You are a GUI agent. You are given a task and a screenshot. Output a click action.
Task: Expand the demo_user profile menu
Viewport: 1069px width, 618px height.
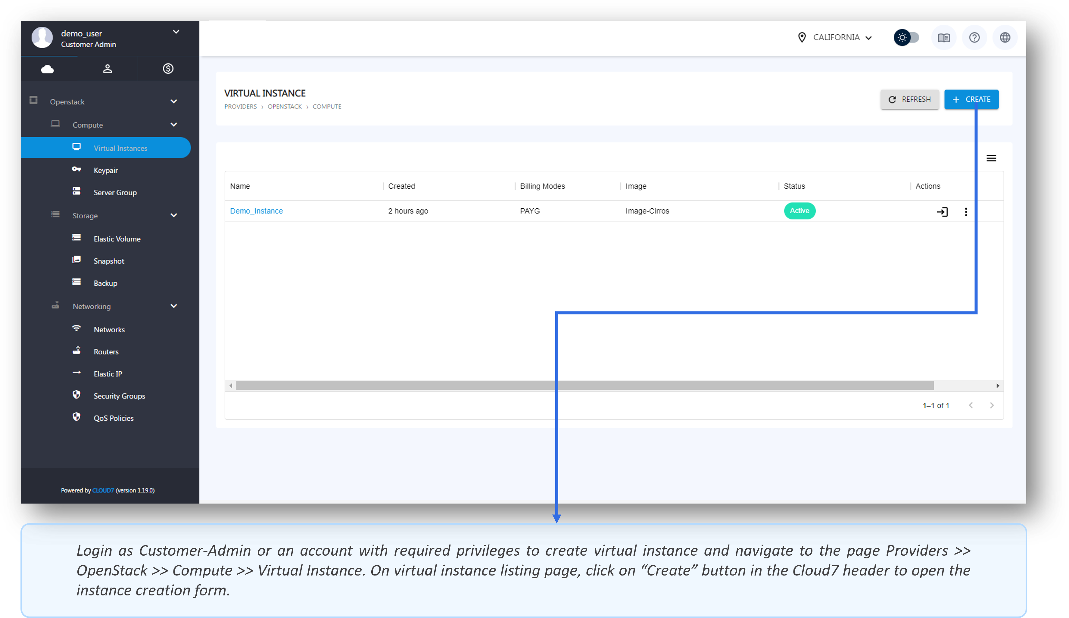tap(176, 32)
